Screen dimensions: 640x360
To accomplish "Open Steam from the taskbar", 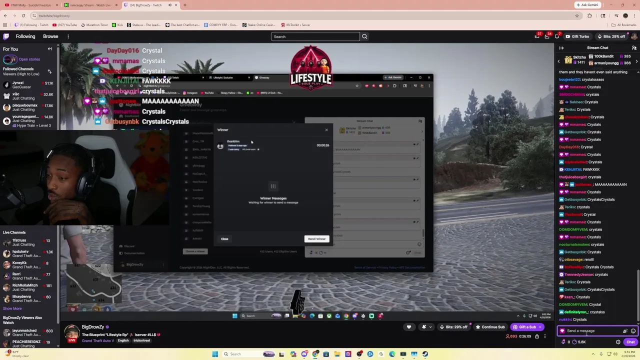I will [425, 354].
